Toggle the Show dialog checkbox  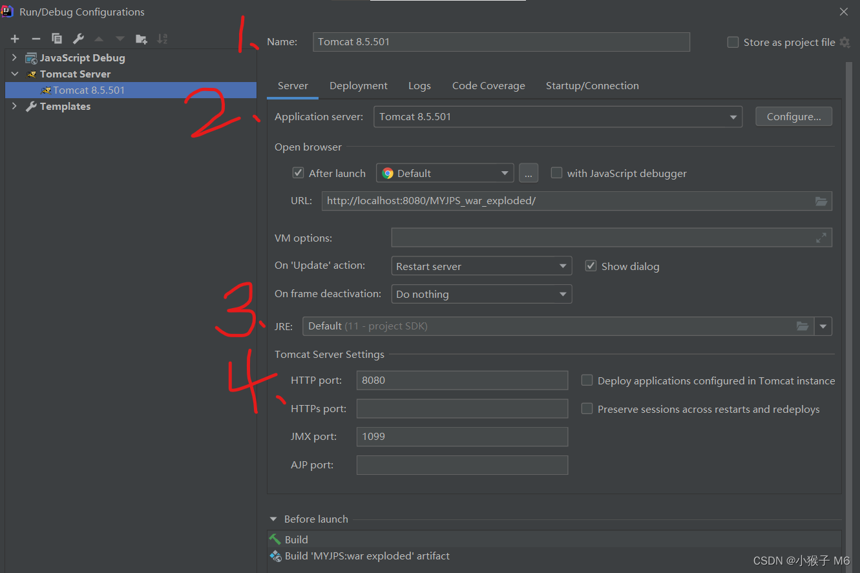click(591, 266)
